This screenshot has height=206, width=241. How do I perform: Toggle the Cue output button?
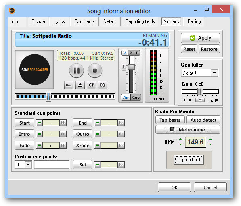click(136, 97)
